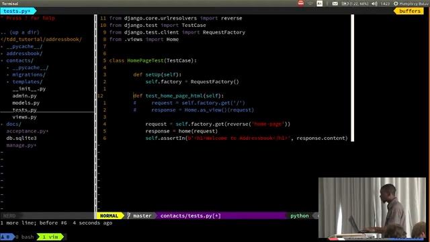
Task: Click the response = home(request) line
Action: click(x=181, y=131)
